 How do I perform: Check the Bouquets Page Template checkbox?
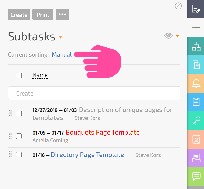(x=19, y=136)
